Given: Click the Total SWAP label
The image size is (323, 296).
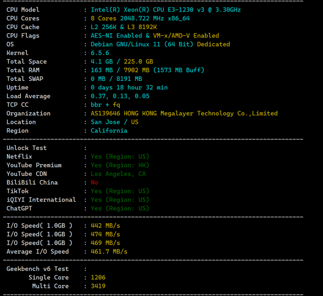Looking at the screenshot, I should 25,79.
